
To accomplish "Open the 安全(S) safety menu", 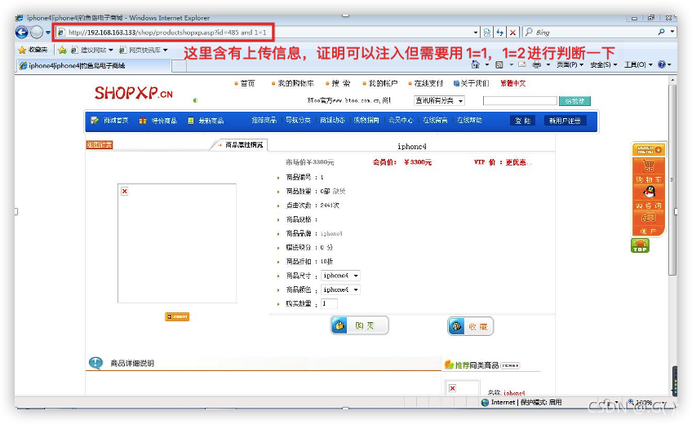I will pyautogui.click(x=603, y=64).
